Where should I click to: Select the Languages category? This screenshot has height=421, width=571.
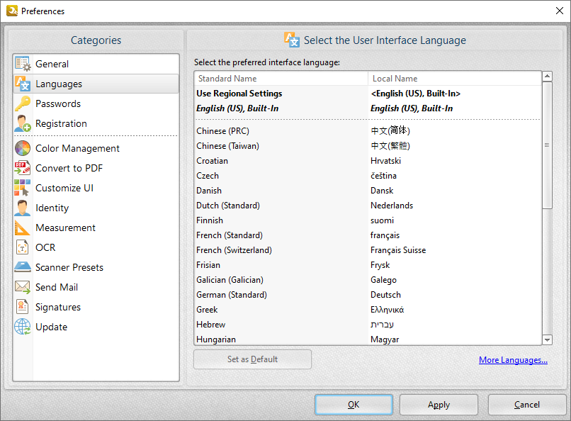click(57, 83)
